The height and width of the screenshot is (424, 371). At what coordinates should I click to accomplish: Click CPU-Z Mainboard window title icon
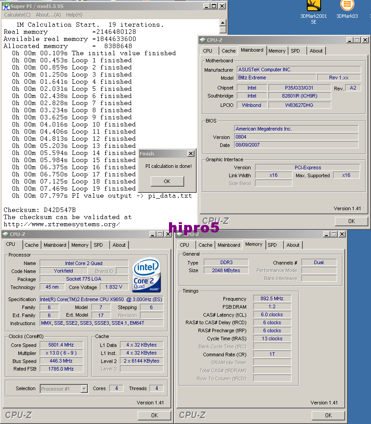[x=203, y=40]
